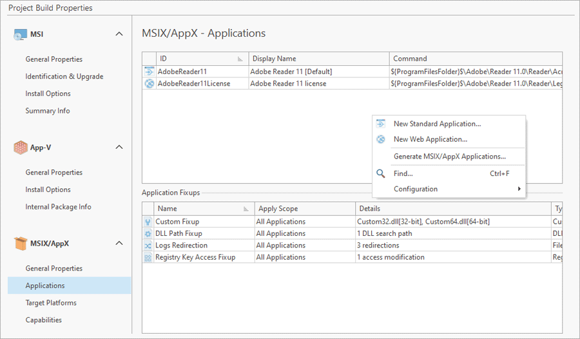Sort fixups by Details column header

coord(453,209)
